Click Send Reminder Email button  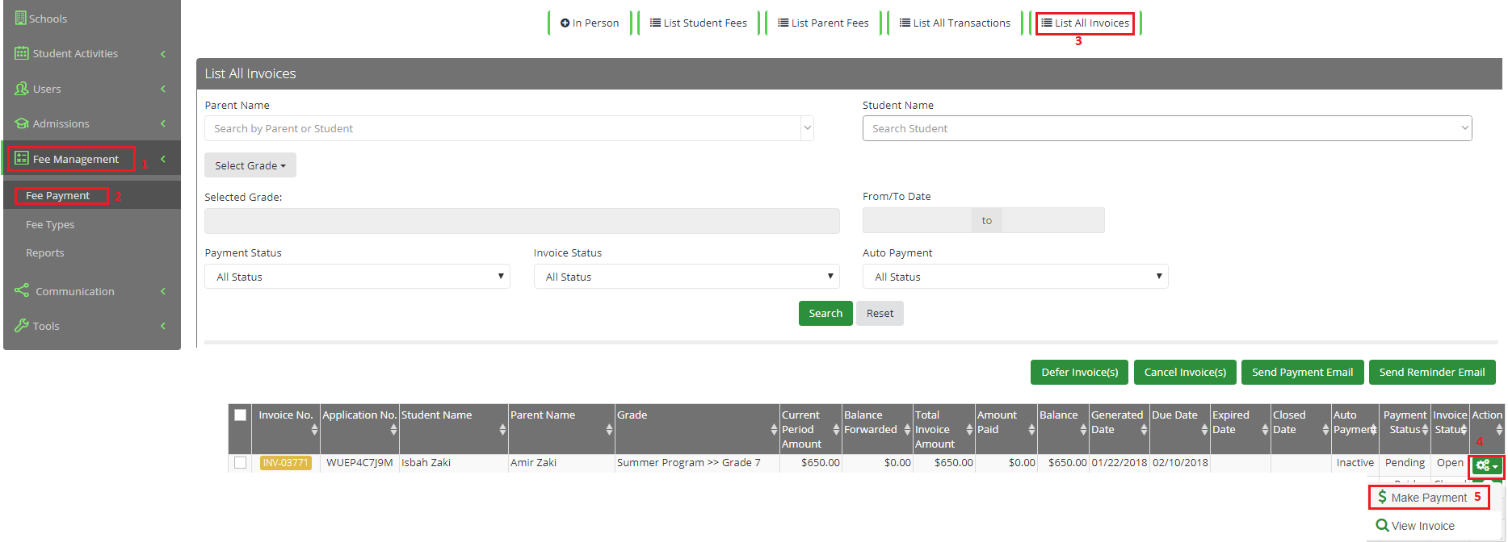pyautogui.click(x=1432, y=372)
